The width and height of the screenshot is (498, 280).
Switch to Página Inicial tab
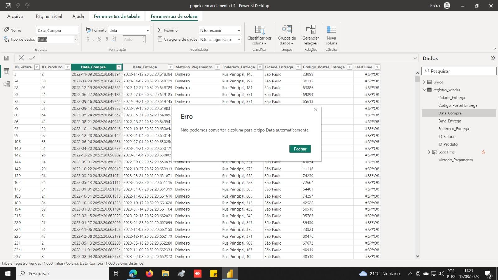click(x=49, y=16)
